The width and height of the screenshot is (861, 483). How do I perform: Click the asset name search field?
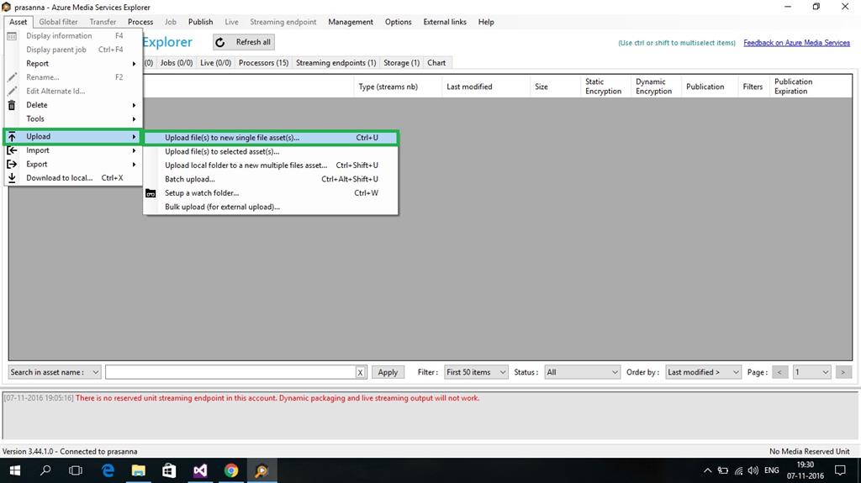(230, 372)
